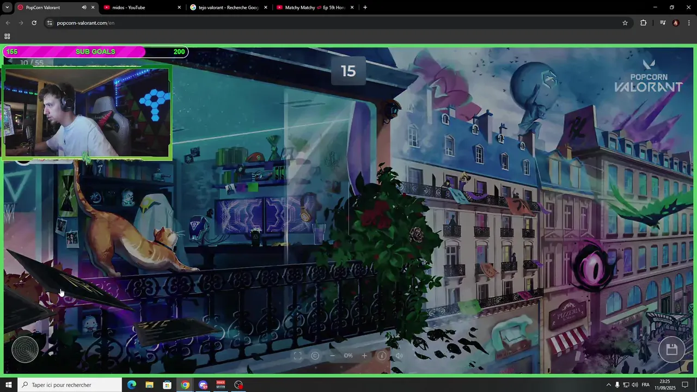Screen dimensions: 697x392
Task: Open the tab search dropdown arrow
Action: [x=7, y=8]
